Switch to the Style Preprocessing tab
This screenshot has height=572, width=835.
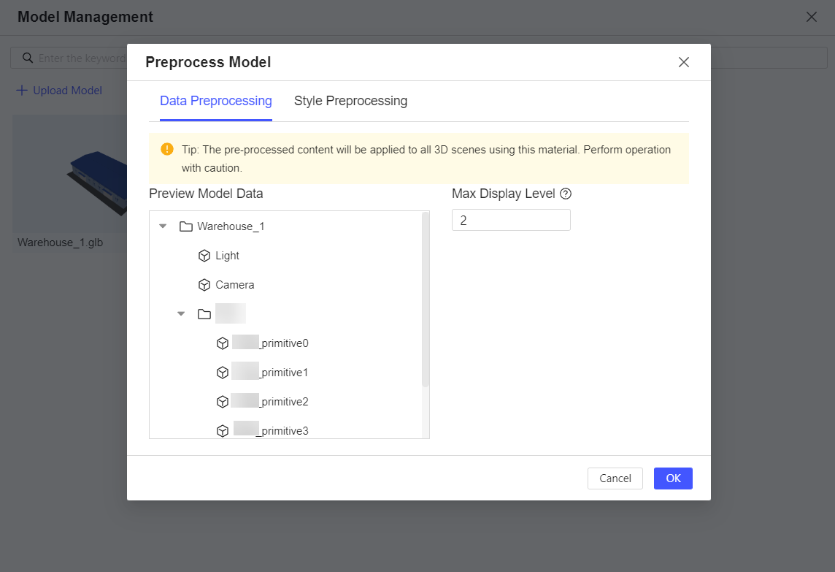click(x=350, y=101)
